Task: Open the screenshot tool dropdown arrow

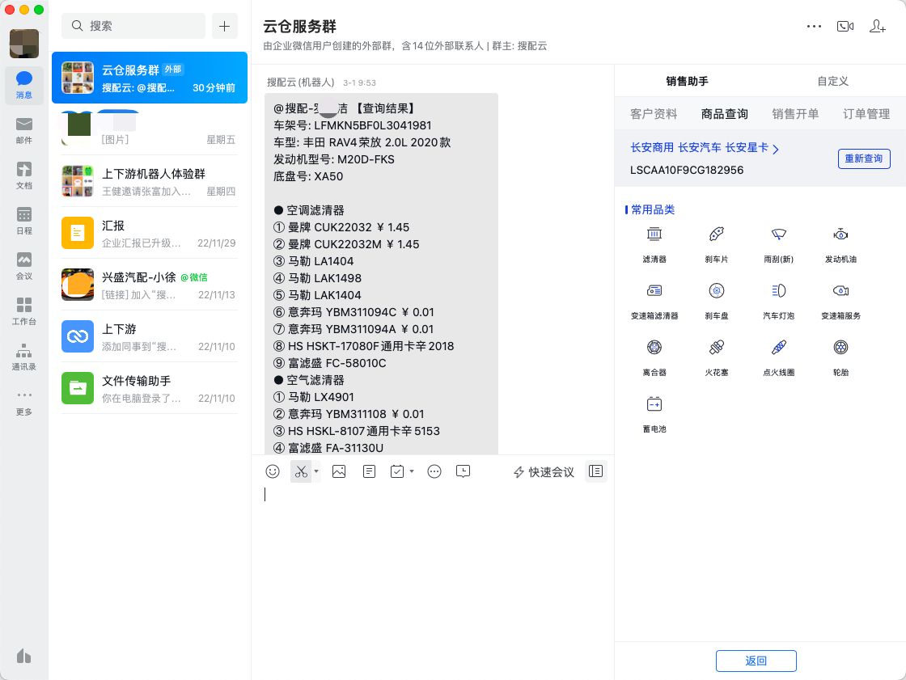Action: pyautogui.click(x=315, y=471)
